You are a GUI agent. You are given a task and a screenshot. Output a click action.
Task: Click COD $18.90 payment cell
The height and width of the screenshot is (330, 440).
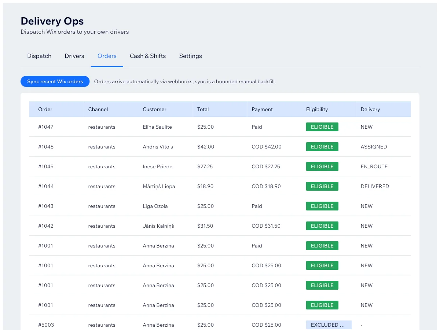(266, 186)
